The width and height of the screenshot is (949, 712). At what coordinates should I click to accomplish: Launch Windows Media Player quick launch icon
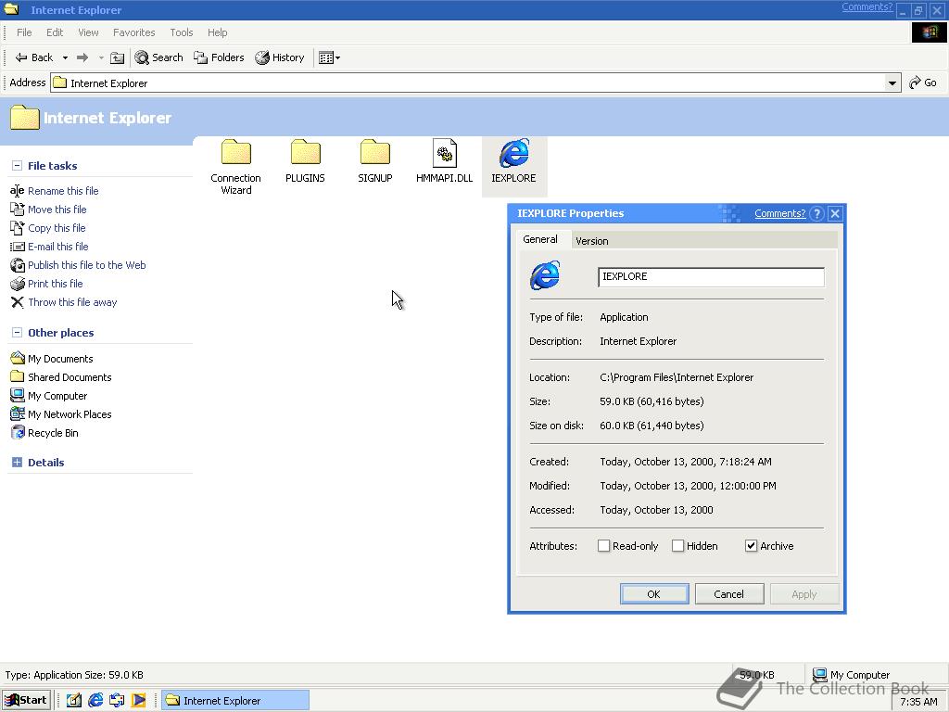point(139,700)
